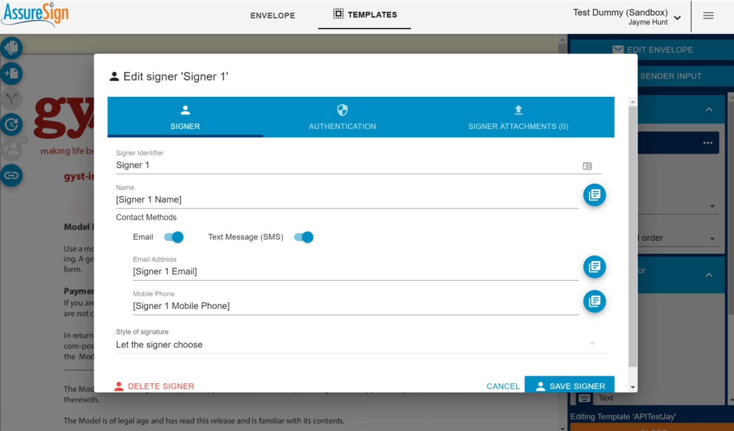Open the merge field picker for Mobile Phone

click(x=594, y=301)
